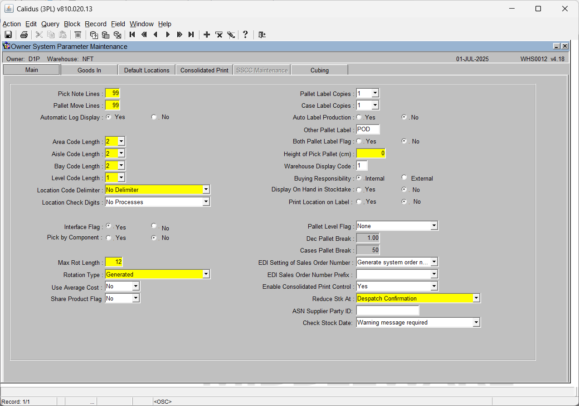
Task: Open Location Code Delimiter dropdown
Action: tap(206, 190)
